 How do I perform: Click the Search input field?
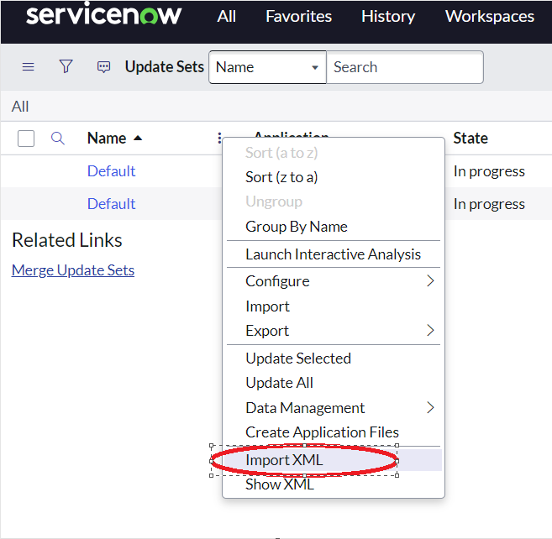tap(404, 67)
